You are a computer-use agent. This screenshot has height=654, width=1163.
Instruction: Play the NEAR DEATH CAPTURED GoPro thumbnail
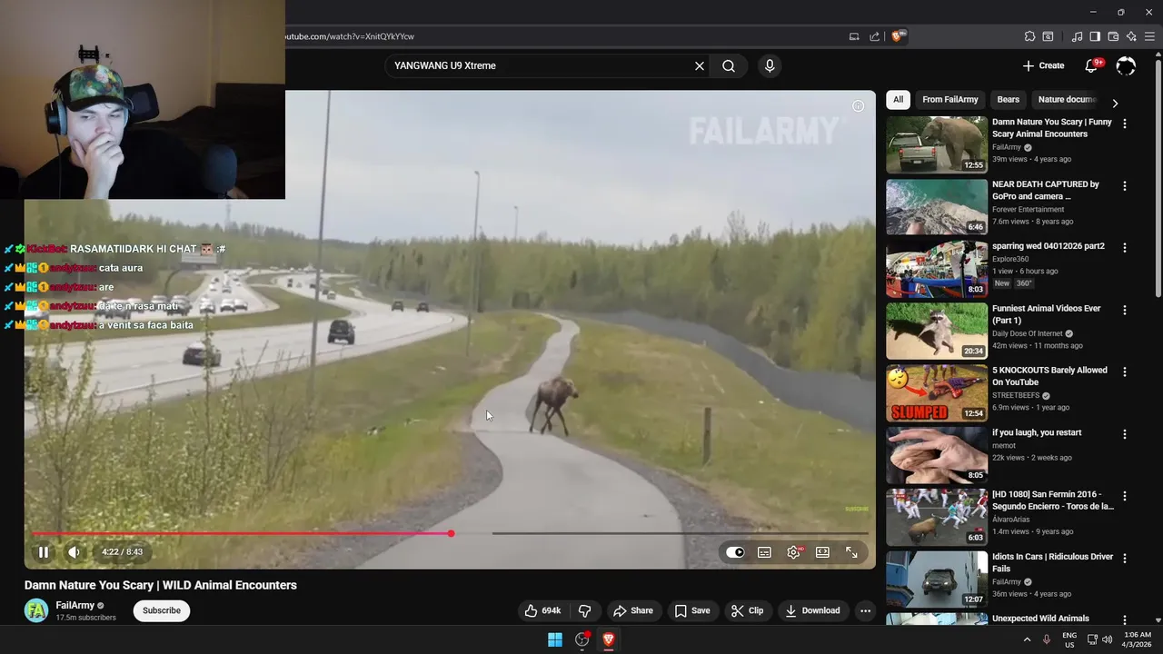(937, 206)
